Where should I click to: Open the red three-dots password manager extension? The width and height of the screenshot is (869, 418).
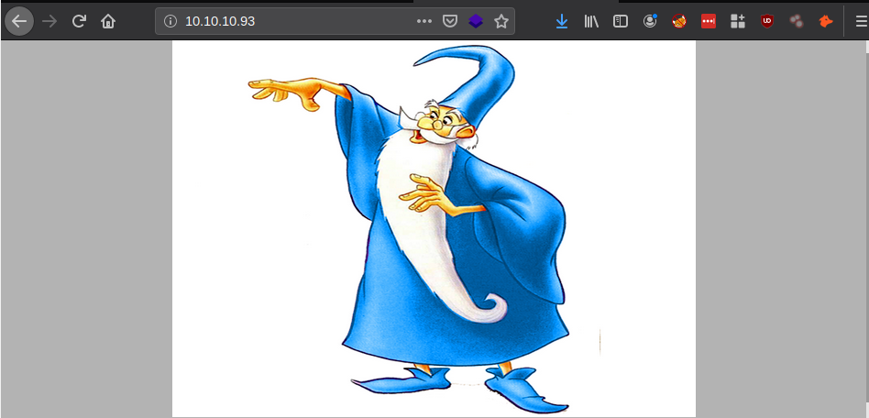point(709,22)
